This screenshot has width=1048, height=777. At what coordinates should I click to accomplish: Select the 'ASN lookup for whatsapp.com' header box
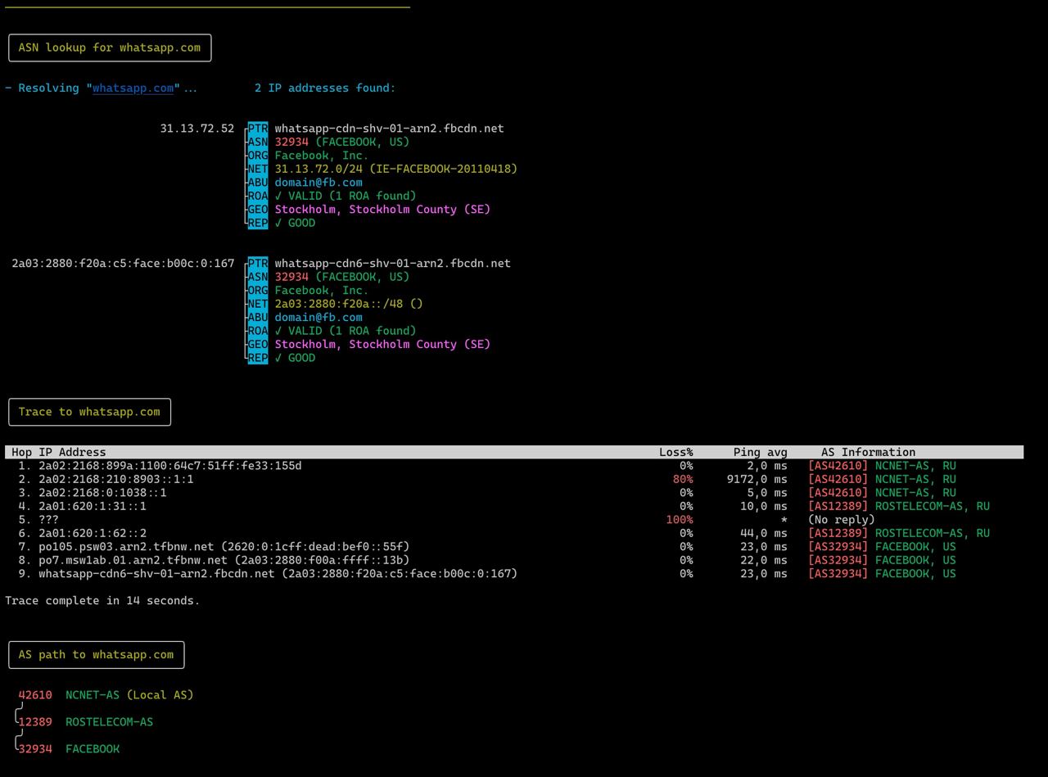pos(110,47)
